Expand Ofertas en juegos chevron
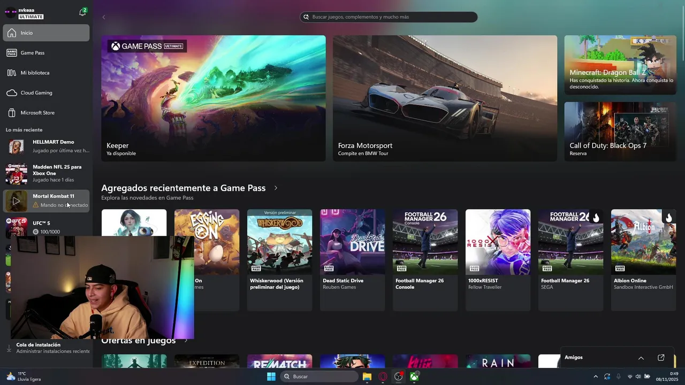The image size is (685, 385). pos(186,340)
